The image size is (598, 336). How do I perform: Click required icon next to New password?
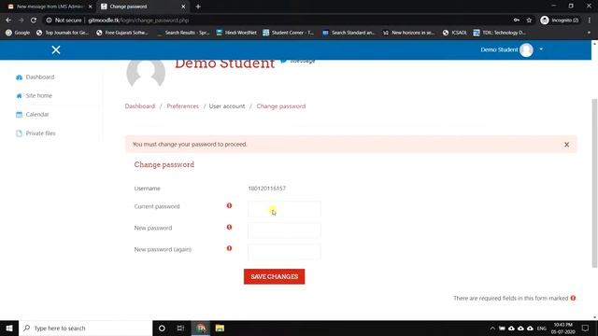tap(229, 227)
